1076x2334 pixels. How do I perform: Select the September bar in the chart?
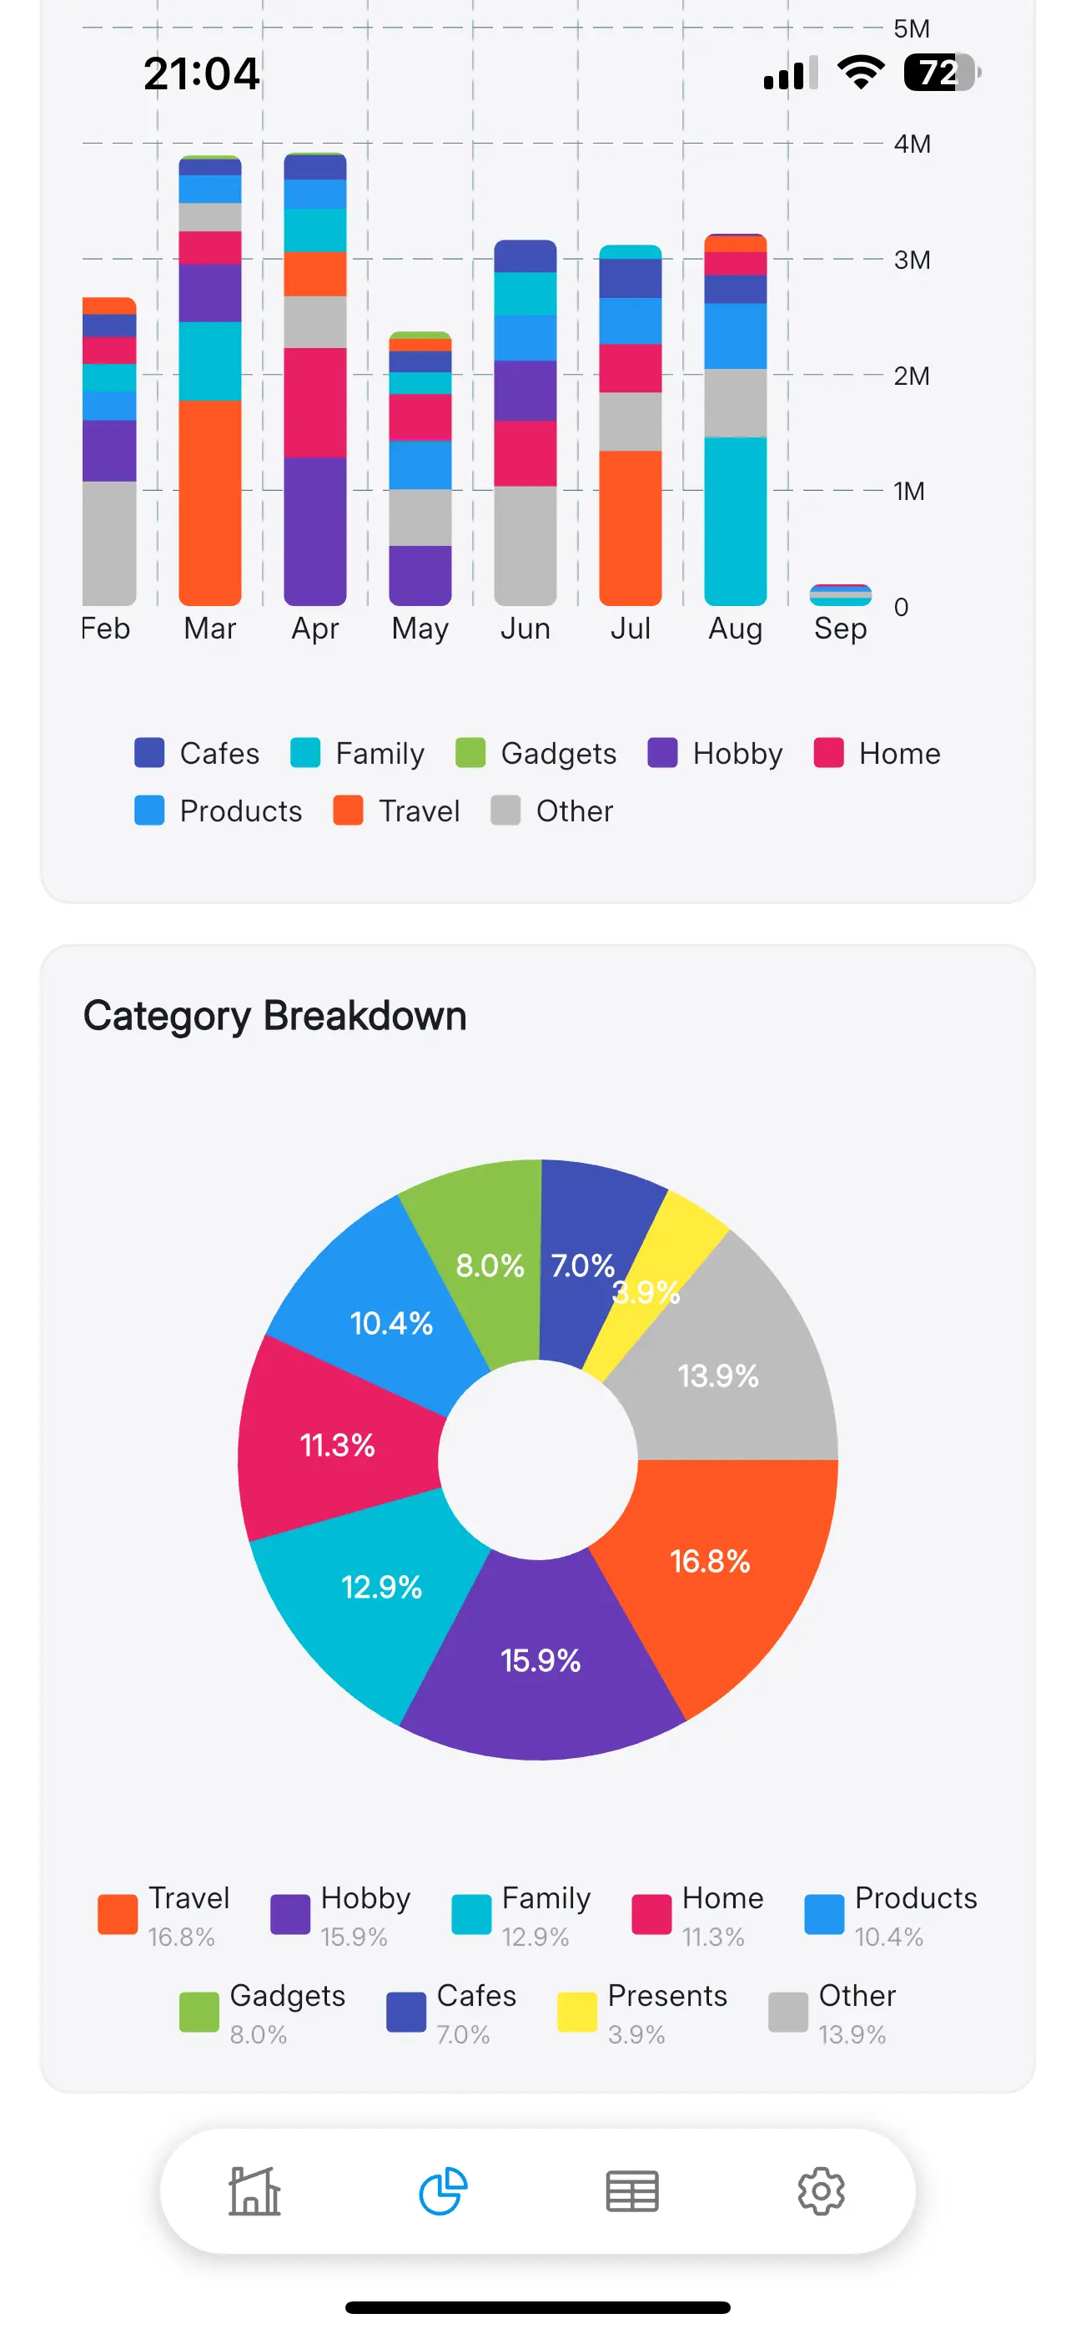[x=841, y=595]
